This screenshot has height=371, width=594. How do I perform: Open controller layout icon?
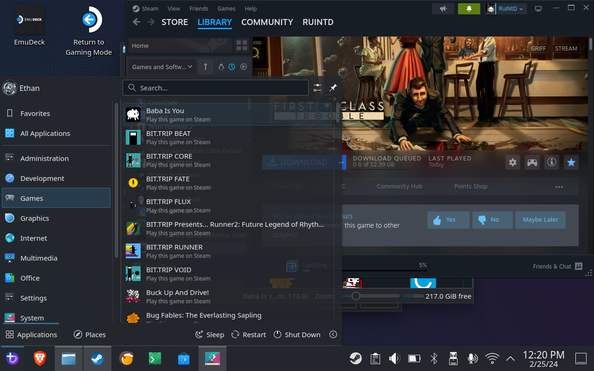click(x=532, y=162)
